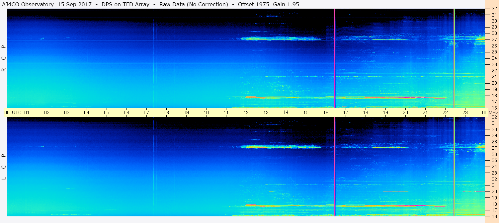Click the 23 MHz tick on RCP frequency scale
This screenshot has width=499, height=223.
pos(494,64)
